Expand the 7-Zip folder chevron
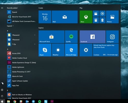The width and height of the screenshot is (128, 103). [x=35, y=44]
